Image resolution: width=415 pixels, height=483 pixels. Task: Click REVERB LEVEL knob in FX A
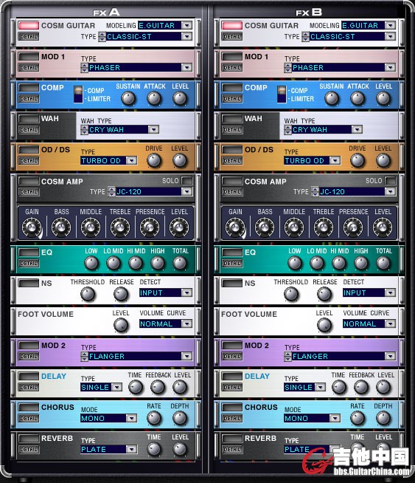(x=180, y=450)
